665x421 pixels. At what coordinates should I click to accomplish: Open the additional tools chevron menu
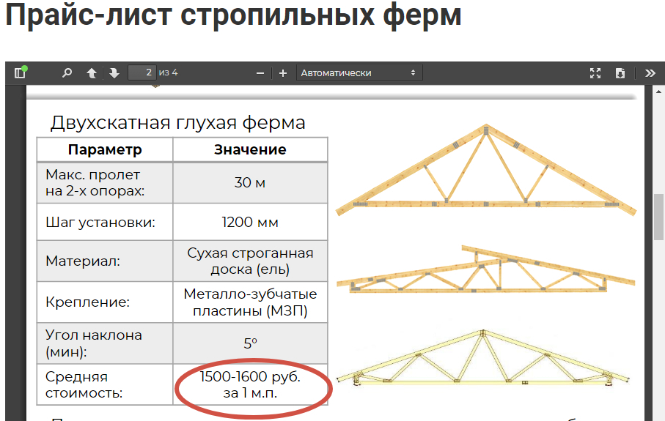click(x=650, y=72)
